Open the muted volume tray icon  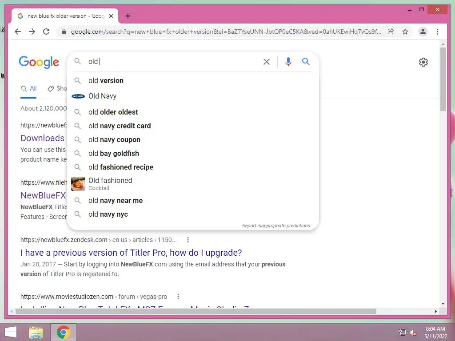tap(413, 333)
